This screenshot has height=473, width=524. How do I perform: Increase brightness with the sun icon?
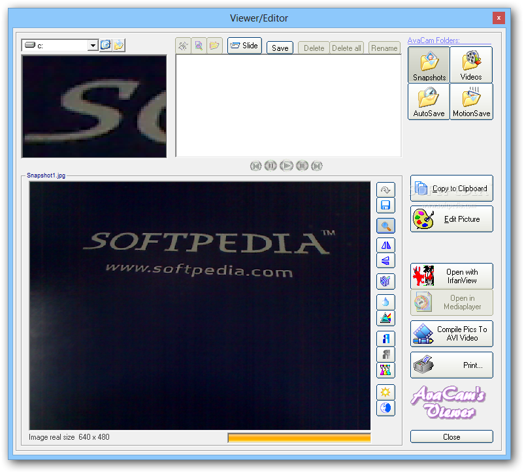[x=385, y=392]
